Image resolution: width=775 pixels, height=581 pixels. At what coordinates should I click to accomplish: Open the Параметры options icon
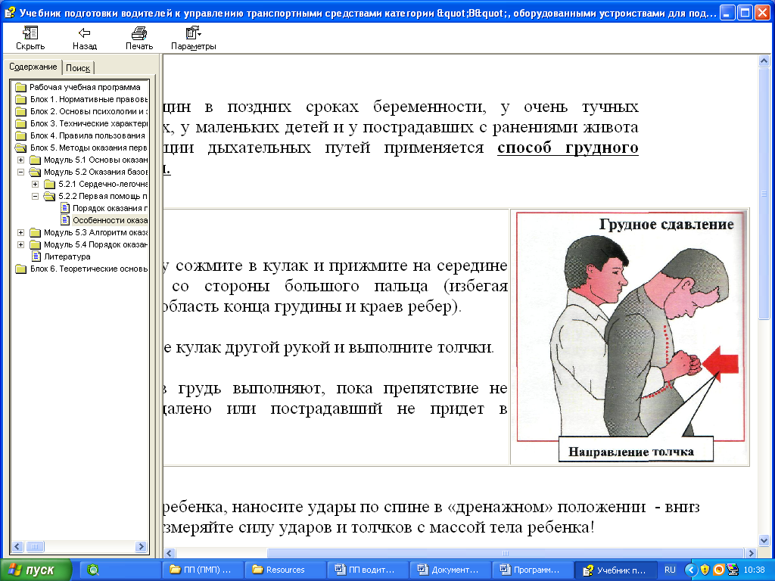point(193,33)
